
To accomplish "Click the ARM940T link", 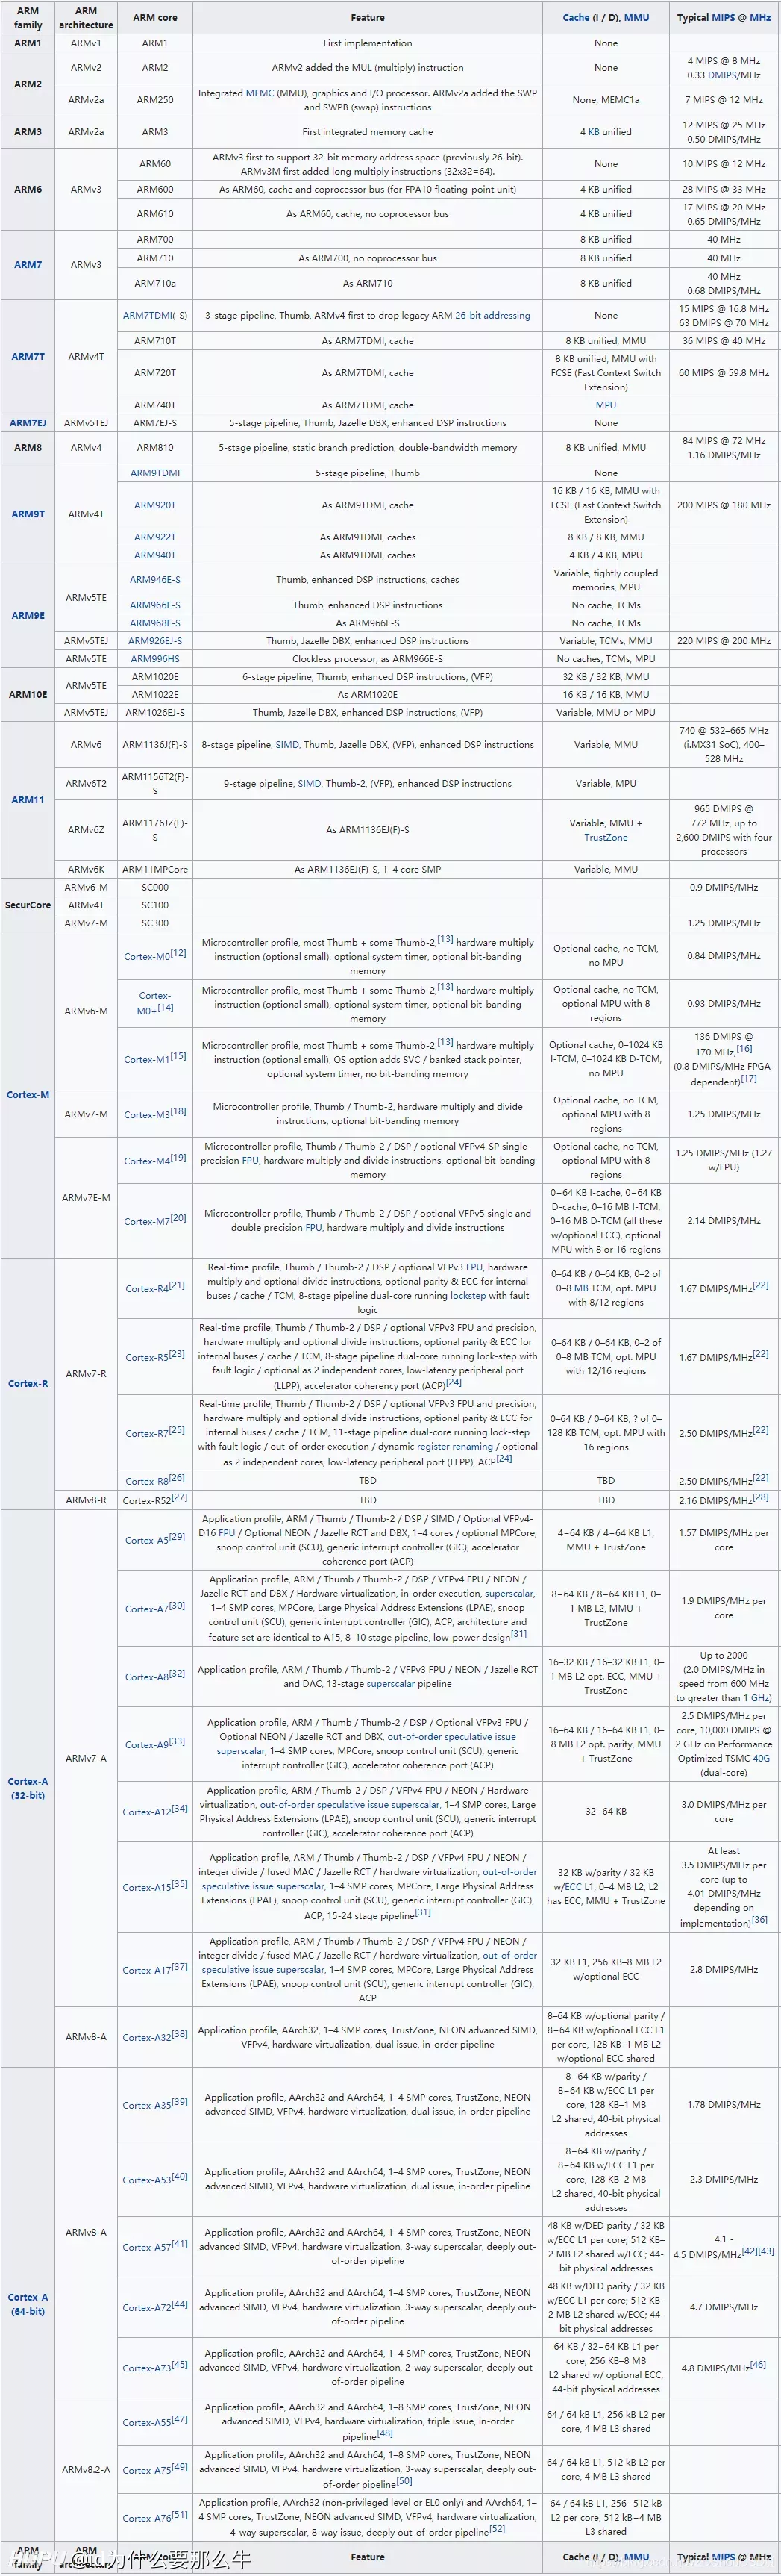I will [x=155, y=555].
